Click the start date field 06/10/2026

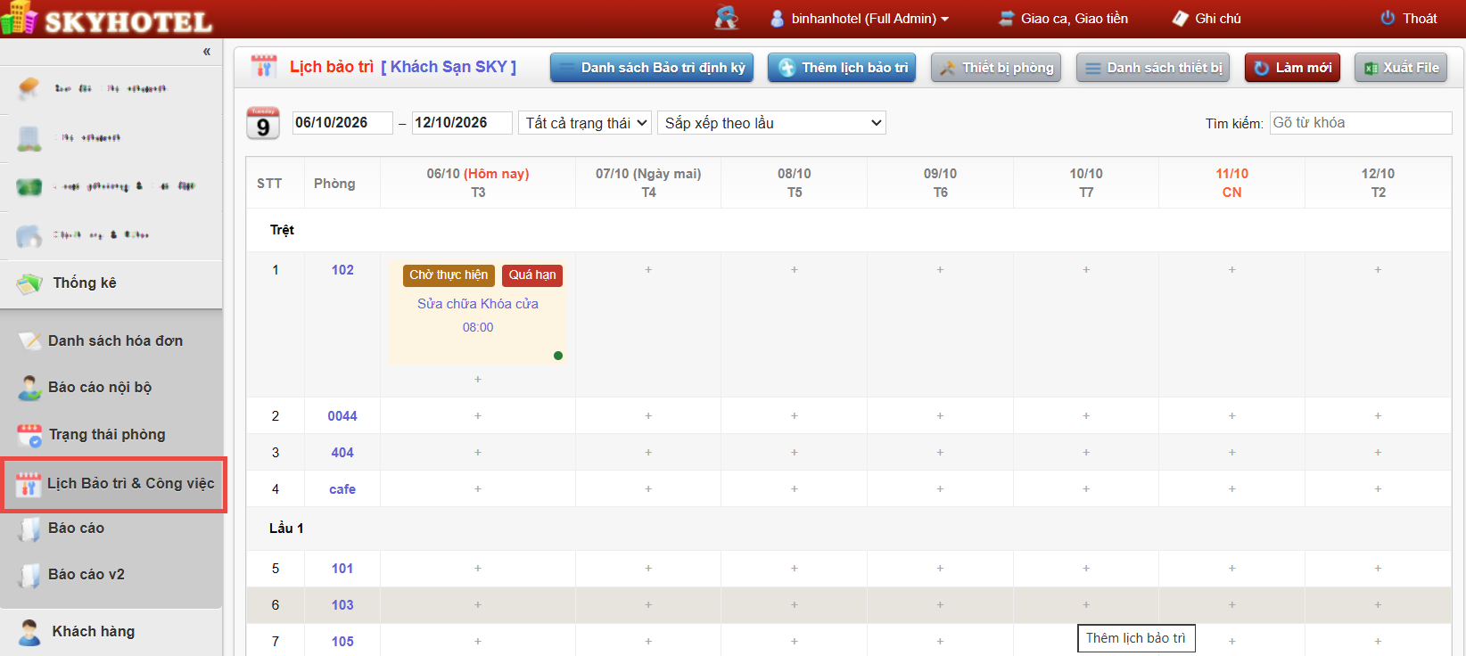click(342, 123)
